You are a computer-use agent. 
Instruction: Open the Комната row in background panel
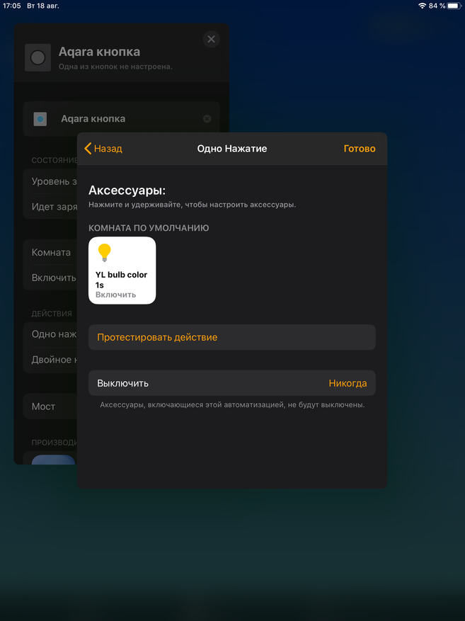pyautogui.click(x=51, y=252)
